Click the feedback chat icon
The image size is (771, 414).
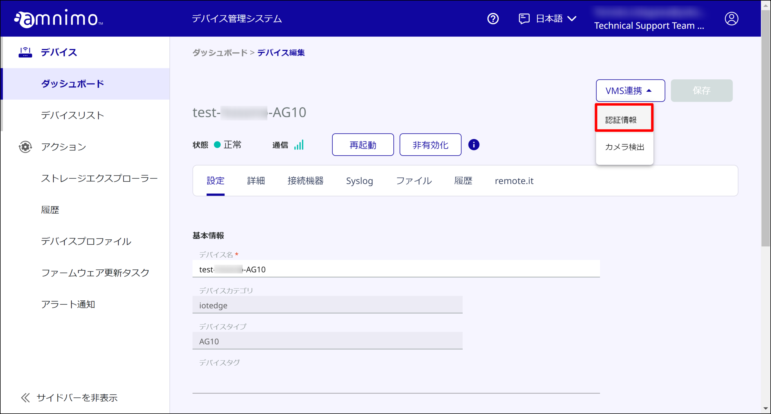(524, 19)
